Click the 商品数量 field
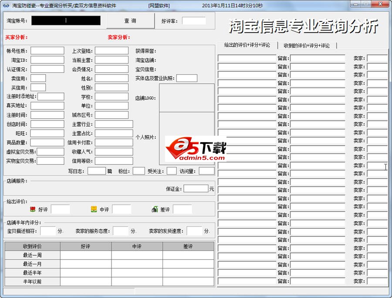This screenshot has width=392, height=298. point(47,143)
